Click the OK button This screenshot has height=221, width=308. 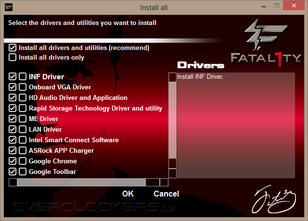click(128, 194)
